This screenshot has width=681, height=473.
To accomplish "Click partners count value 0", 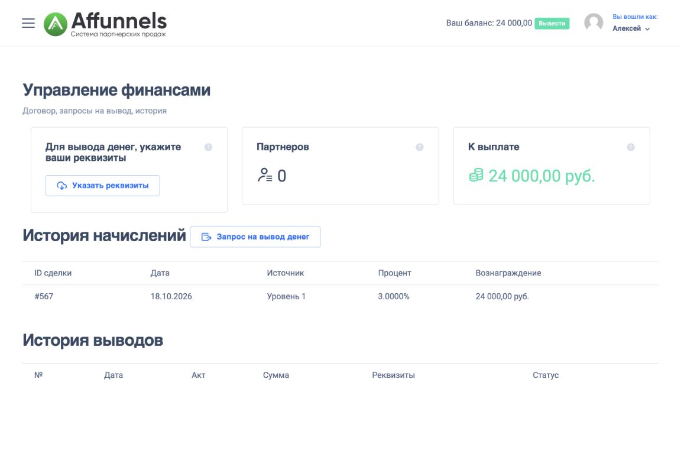I will pos(282,176).
